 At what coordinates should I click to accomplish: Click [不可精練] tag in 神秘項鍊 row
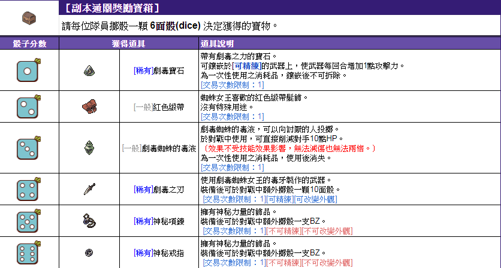coord(283,231)
